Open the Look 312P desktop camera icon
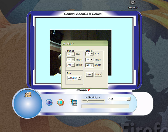Image resolution: width=168 pixels, height=132 pixels. (132, 3)
